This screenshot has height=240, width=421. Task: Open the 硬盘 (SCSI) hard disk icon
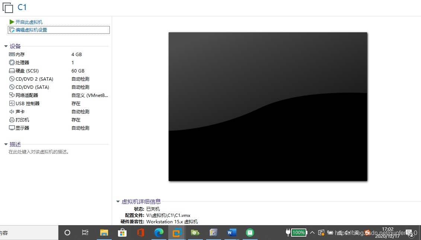[12, 71]
